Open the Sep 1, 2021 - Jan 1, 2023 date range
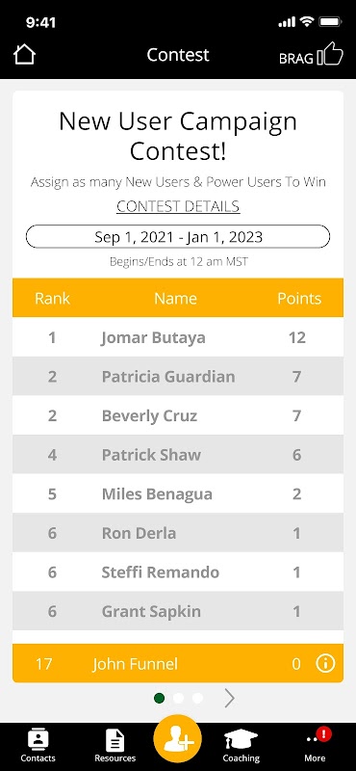Screen dimensions: 356x771 (x=178, y=237)
